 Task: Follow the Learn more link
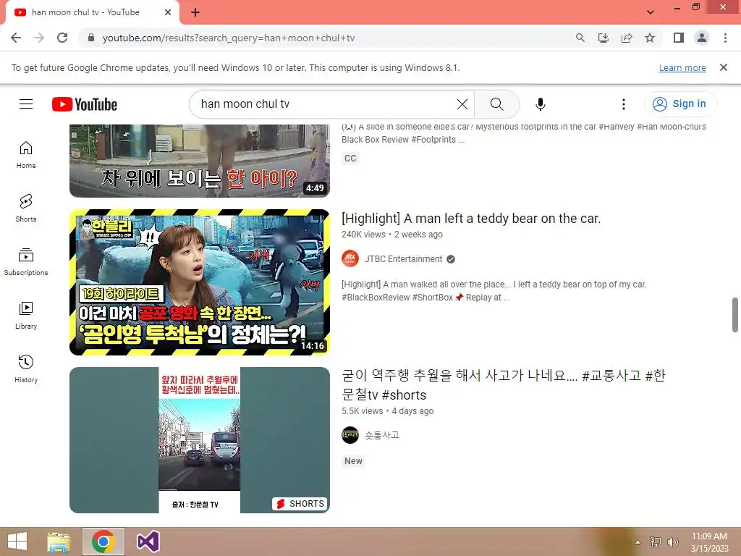coord(682,67)
